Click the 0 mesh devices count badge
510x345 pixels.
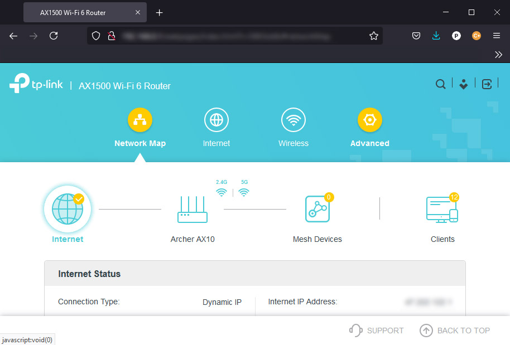coord(329,197)
